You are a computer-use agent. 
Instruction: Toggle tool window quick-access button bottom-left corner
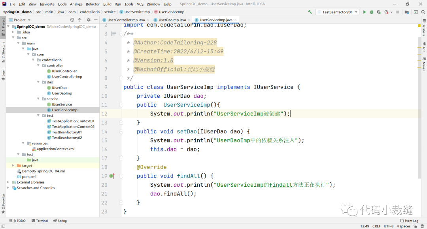click(3, 226)
